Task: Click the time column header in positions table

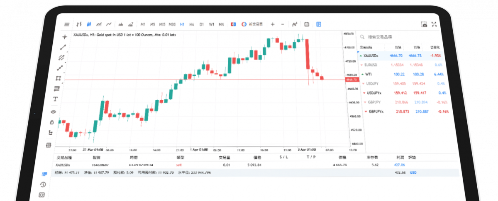Action: (x=134, y=157)
